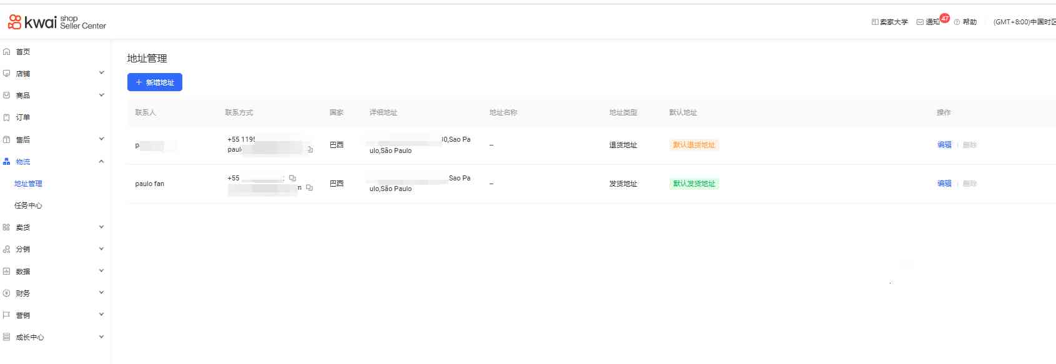Expand the 营销 menu chevron
The image size is (1056, 364).
(101, 315)
